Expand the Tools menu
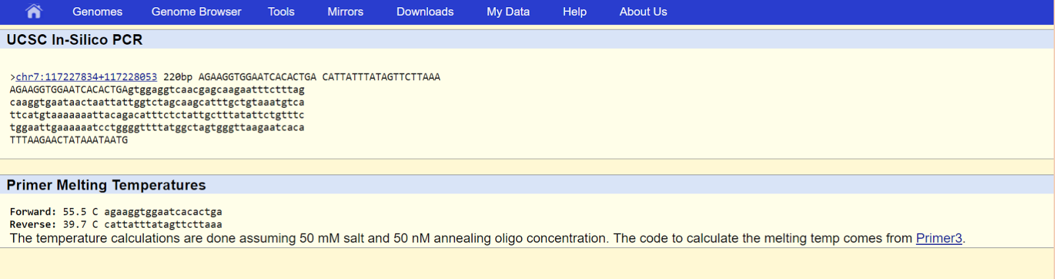 pyautogui.click(x=281, y=12)
